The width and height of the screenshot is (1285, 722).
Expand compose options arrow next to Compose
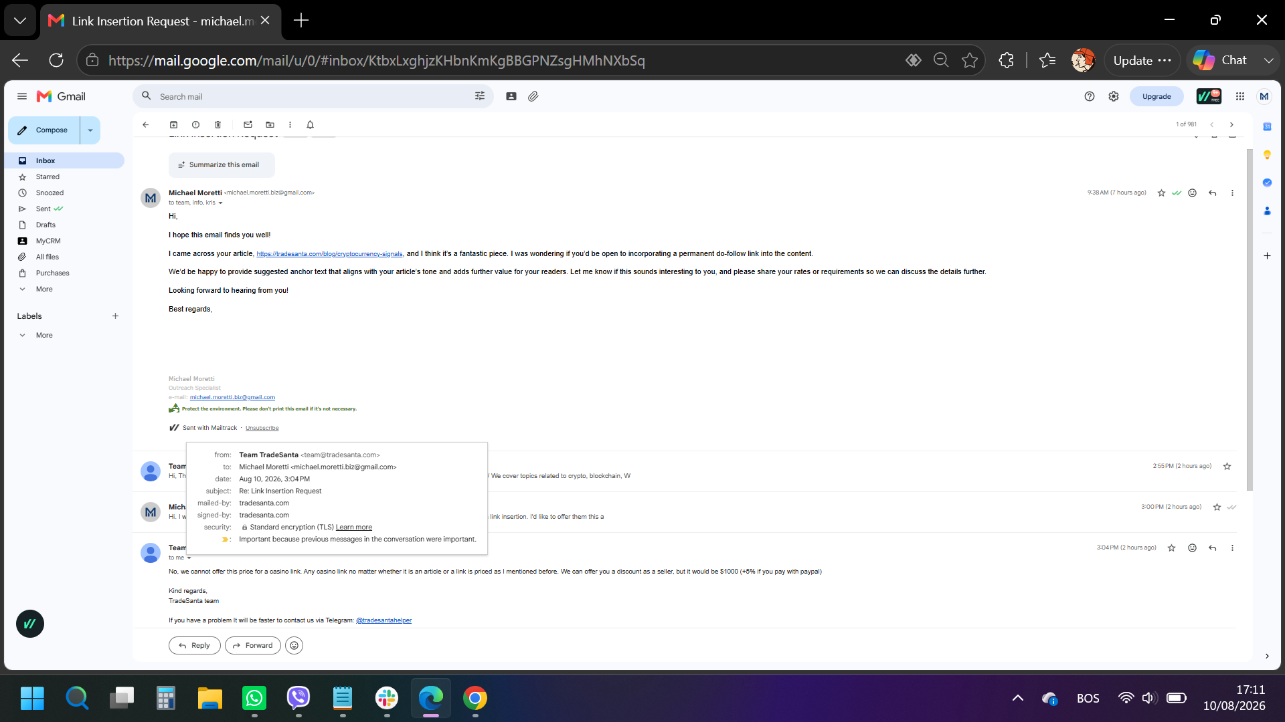90,130
